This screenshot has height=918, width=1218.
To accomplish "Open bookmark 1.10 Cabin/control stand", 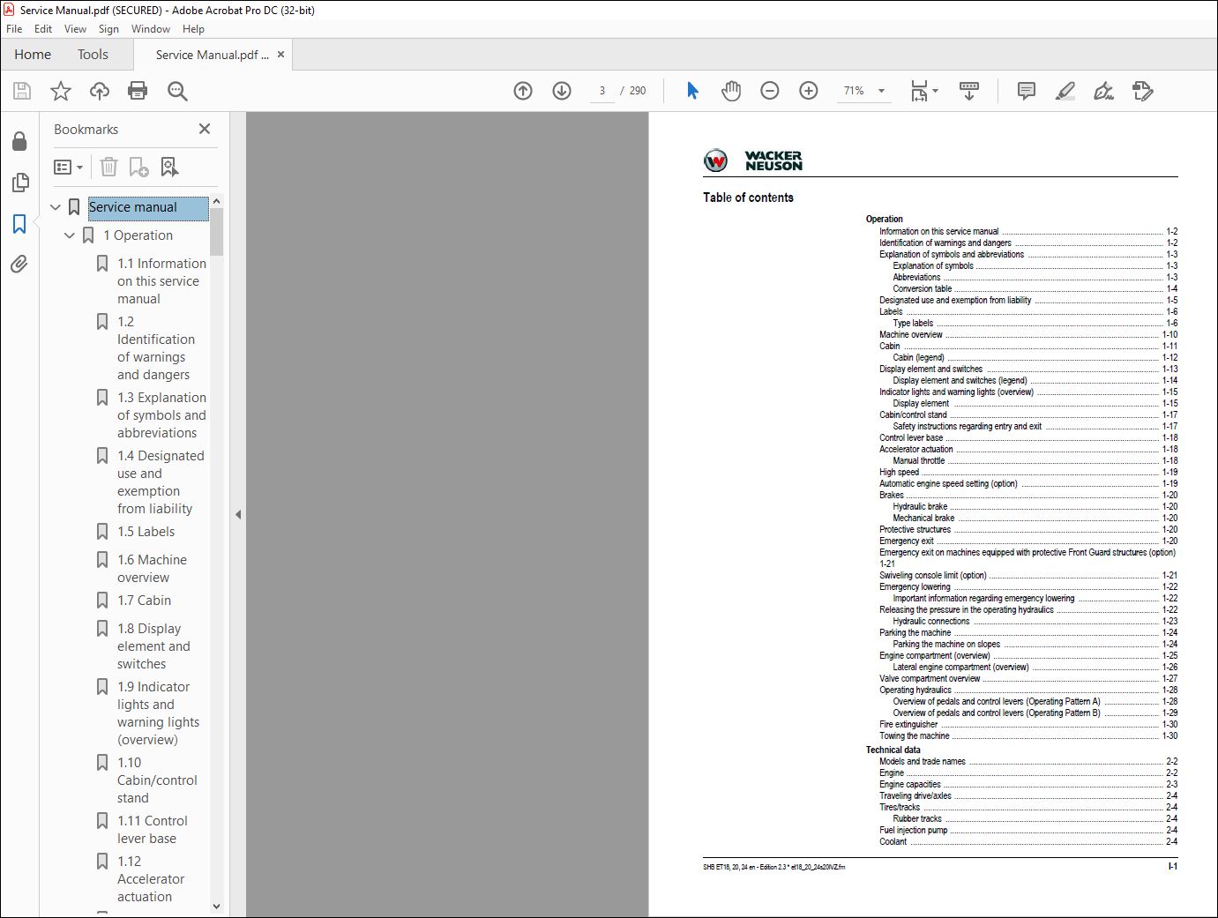I will tap(157, 780).
